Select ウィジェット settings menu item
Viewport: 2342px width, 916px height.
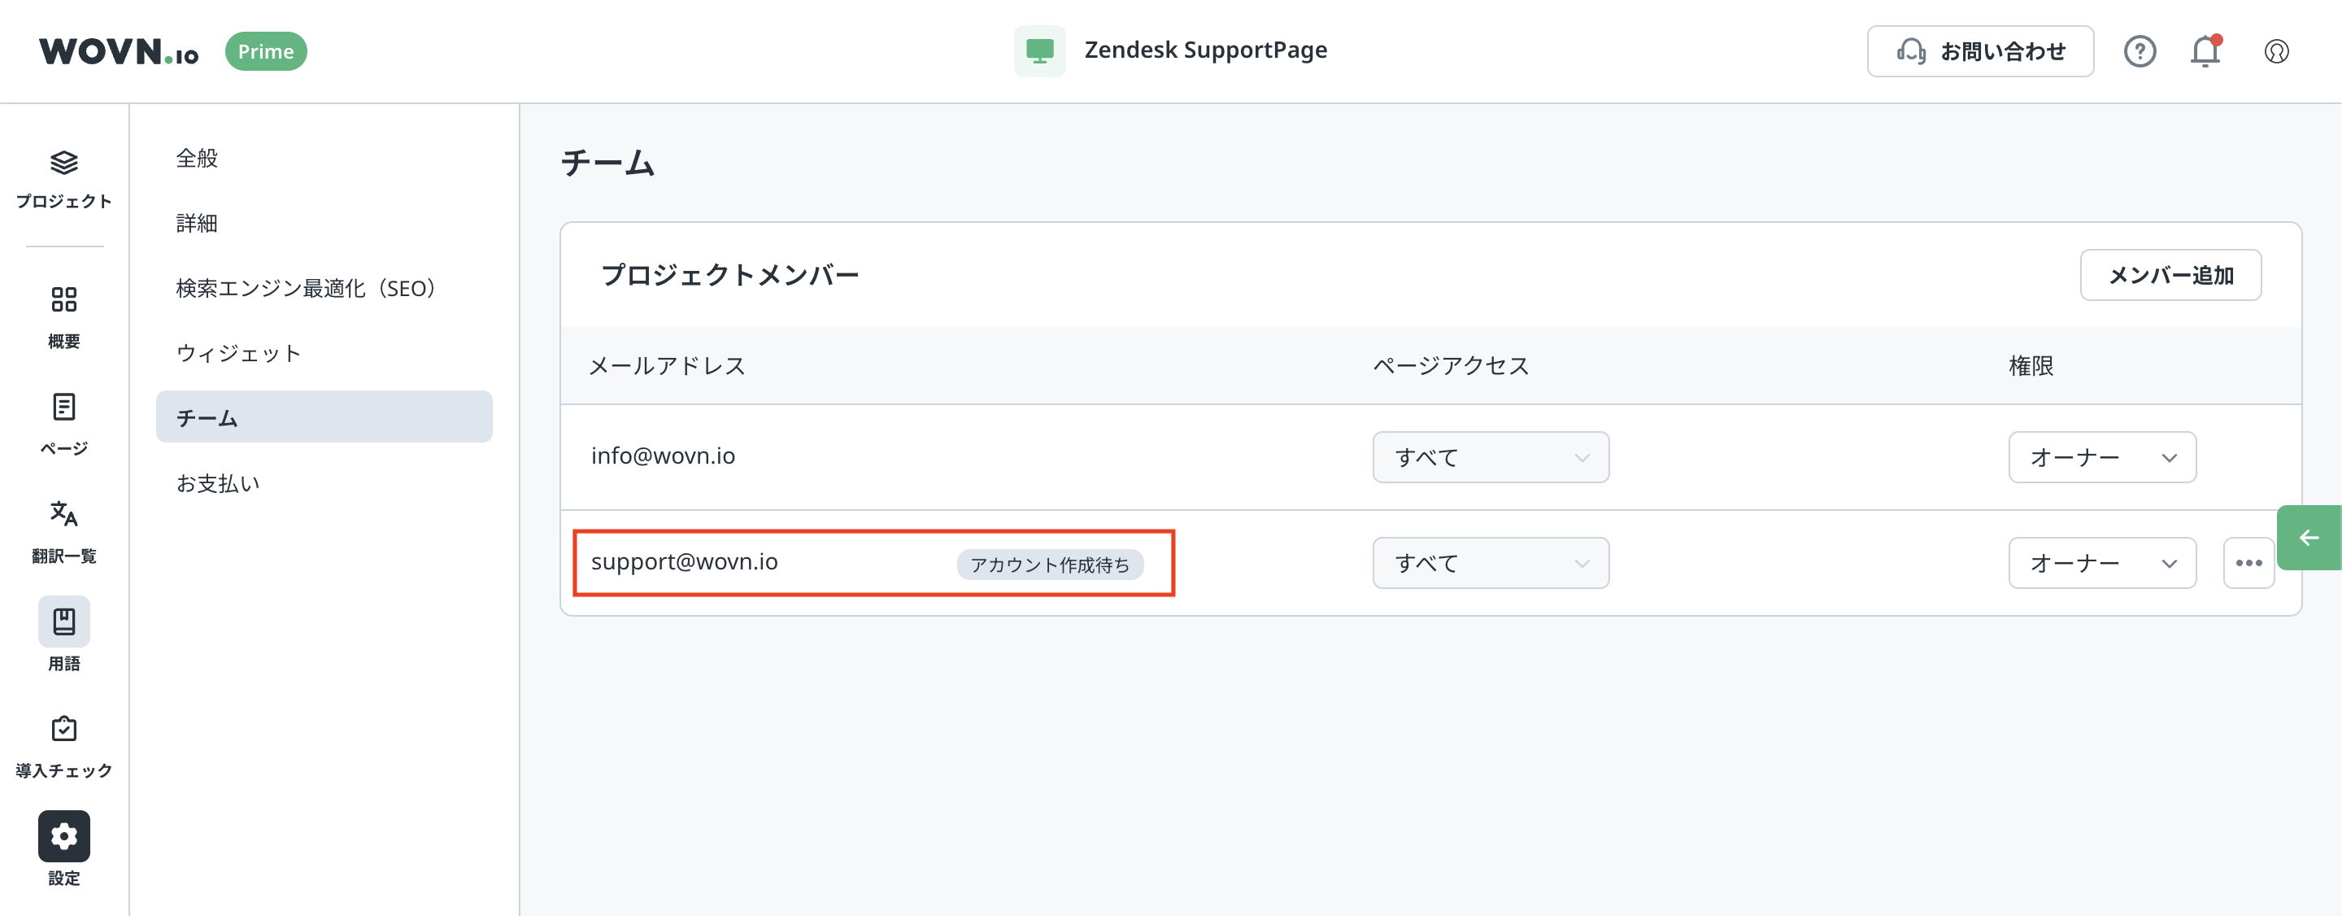(x=238, y=353)
